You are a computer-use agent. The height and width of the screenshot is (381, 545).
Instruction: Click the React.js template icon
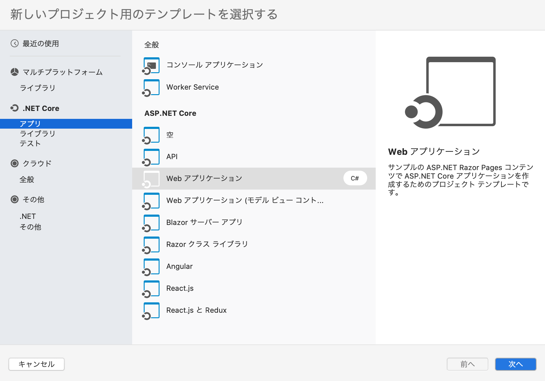click(151, 289)
